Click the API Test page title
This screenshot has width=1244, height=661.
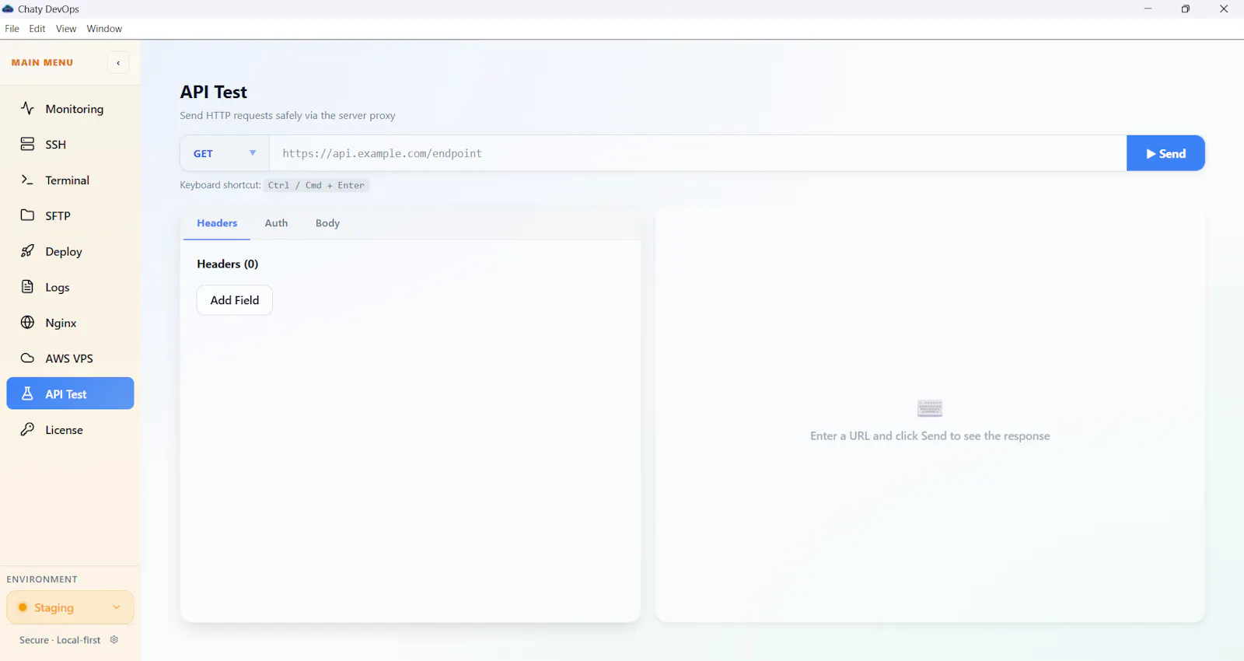tap(214, 92)
